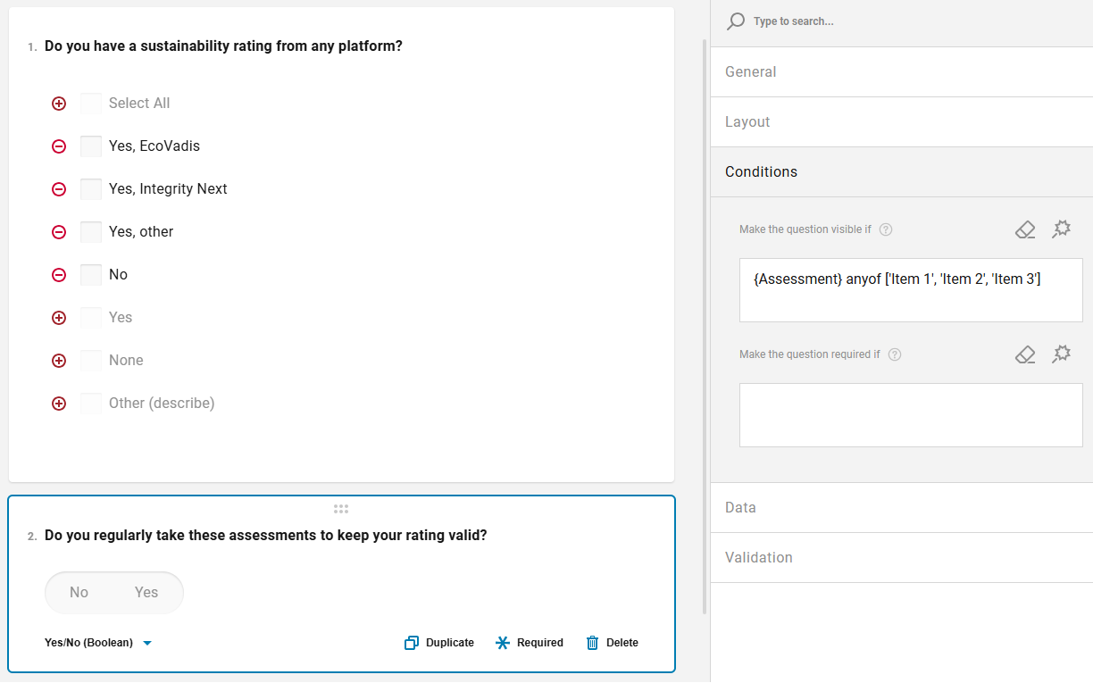Remove the 'Yes, EcoVadis' choice with minus icon
Viewport: 1093px width, 683px height.
point(59,146)
